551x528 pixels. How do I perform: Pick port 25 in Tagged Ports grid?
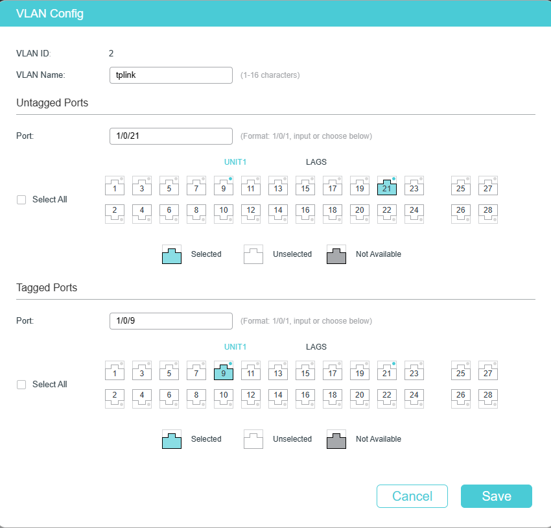click(x=461, y=371)
